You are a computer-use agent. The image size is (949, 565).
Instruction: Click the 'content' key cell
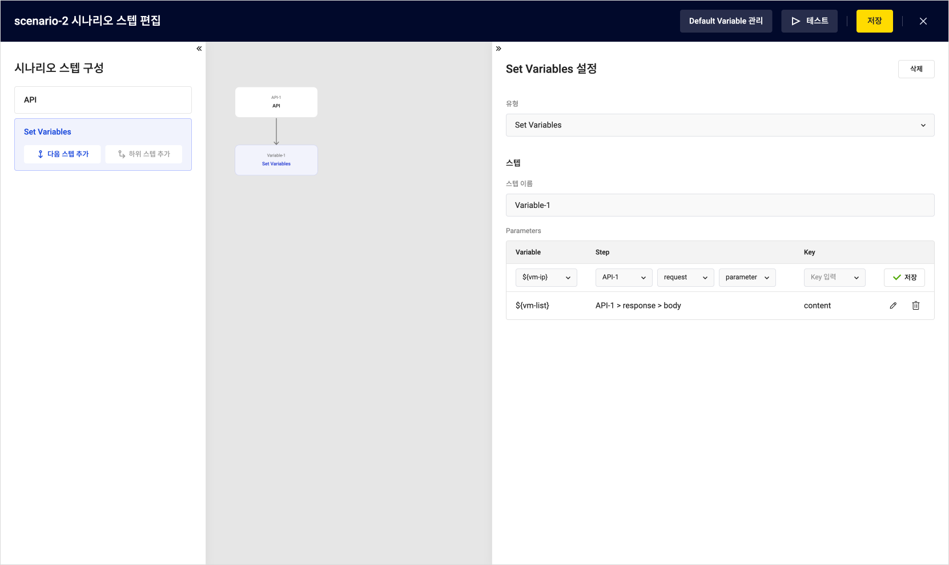tap(817, 306)
